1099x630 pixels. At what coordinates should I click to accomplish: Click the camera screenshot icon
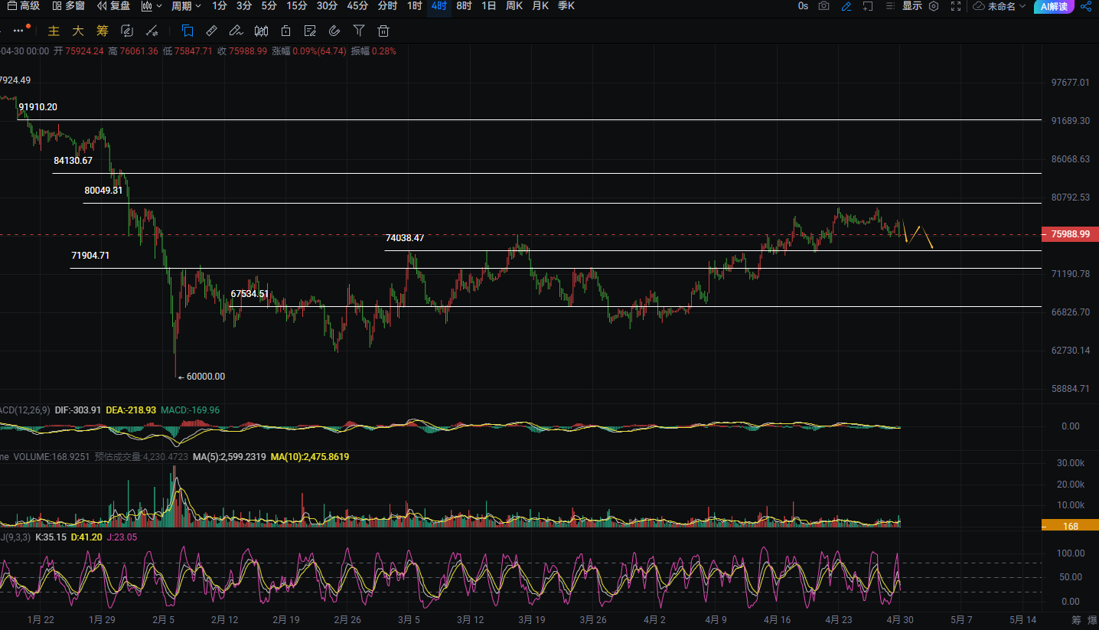(823, 6)
